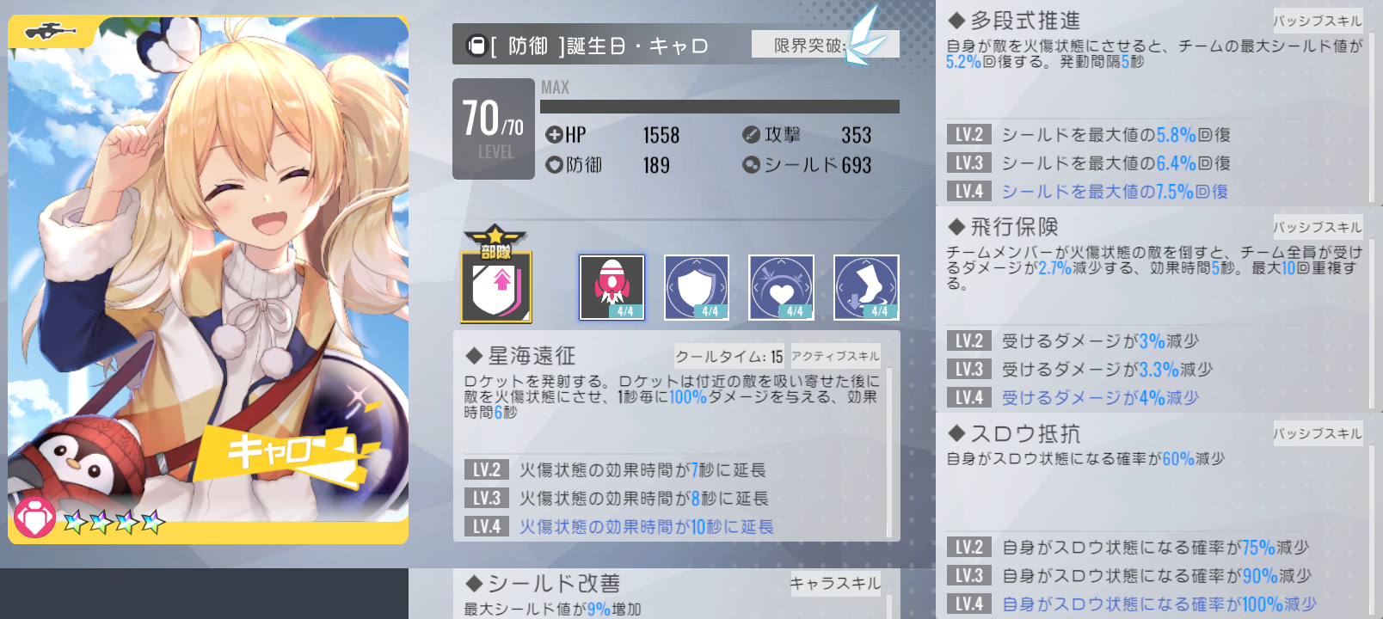Select the rocket skill icon
This screenshot has height=619, width=1383.
[612, 287]
